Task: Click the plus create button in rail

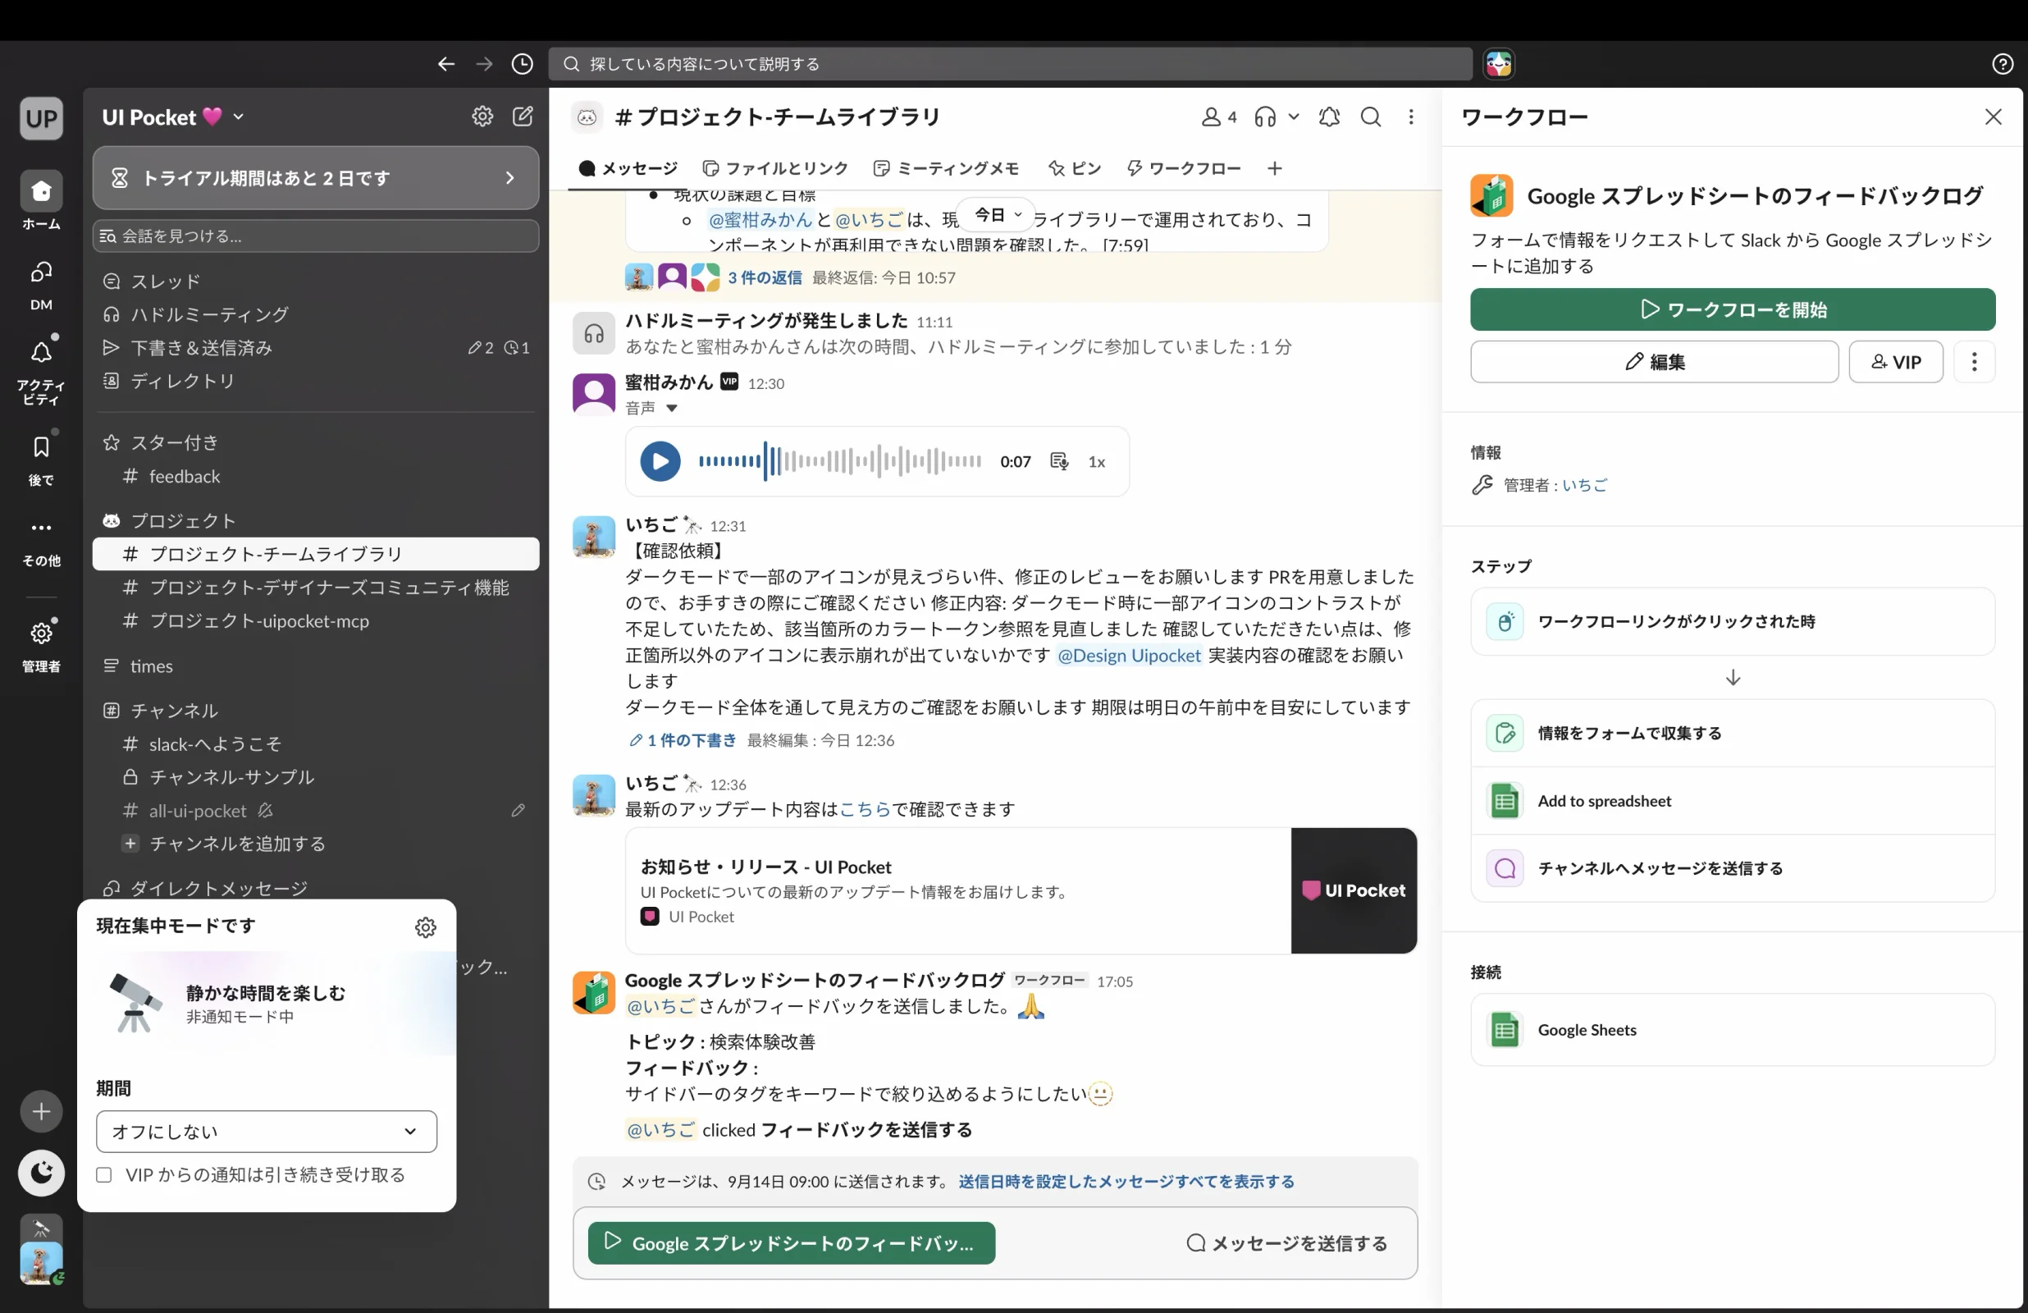Action: pyautogui.click(x=41, y=1111)
